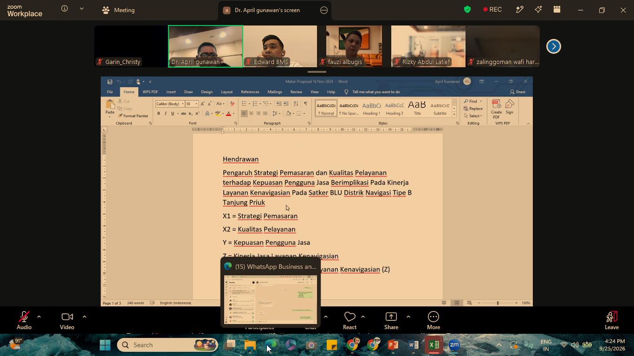Unmute the Audio microphone icon
The height and width of the screenshot is (356, 634).
pos(24,317)
